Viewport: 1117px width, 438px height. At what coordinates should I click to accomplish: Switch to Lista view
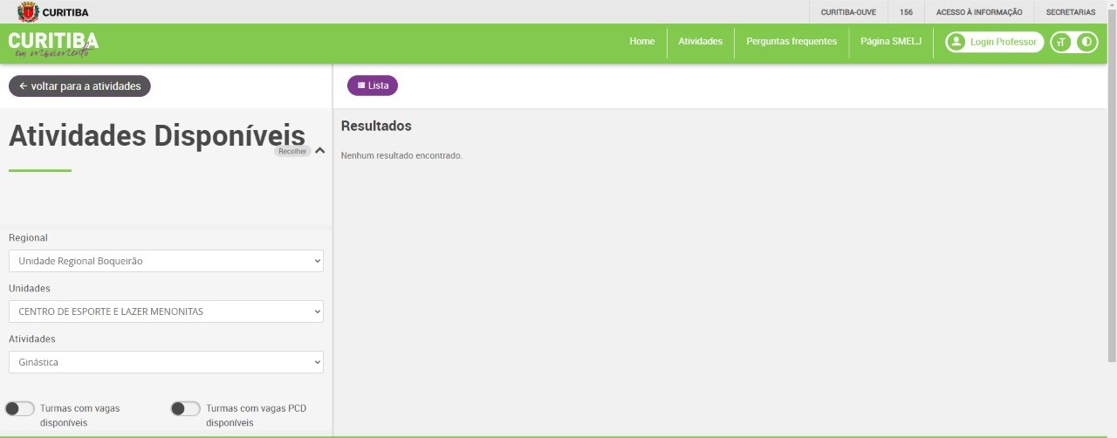point(373,86)
